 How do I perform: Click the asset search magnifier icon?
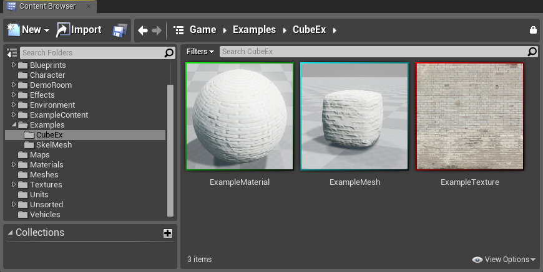(x=532, y=52)
